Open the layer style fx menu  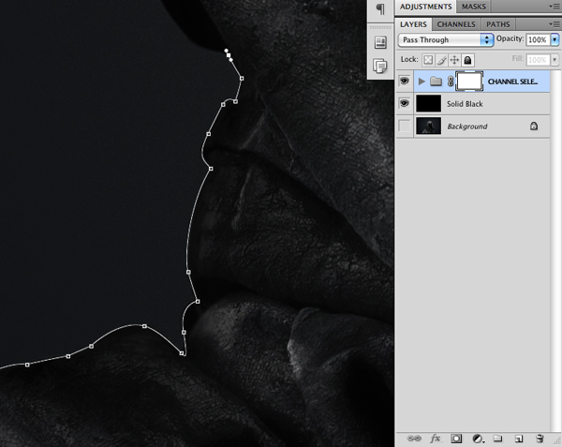pyautogui.click(x=436, y=438)
